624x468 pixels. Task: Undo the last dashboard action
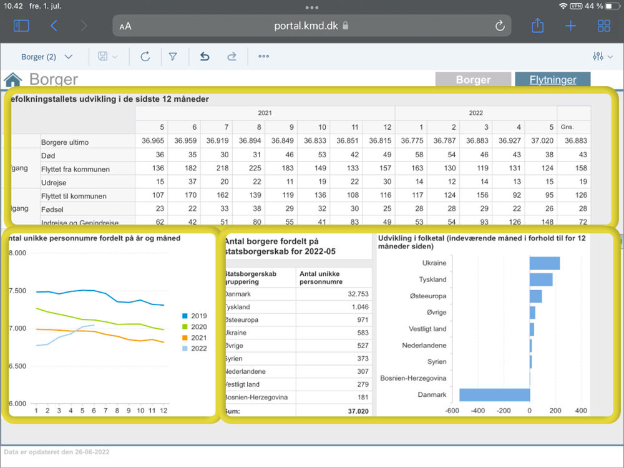pyautogui.click(x=205, y=57)
